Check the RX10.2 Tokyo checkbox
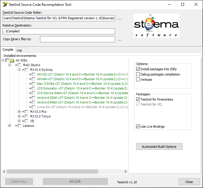Viewport: 203px width, 188px height. [x=26, y=116]
